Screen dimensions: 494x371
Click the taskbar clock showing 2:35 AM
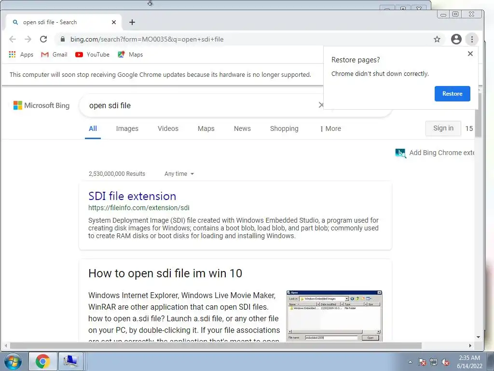point(469,361)
